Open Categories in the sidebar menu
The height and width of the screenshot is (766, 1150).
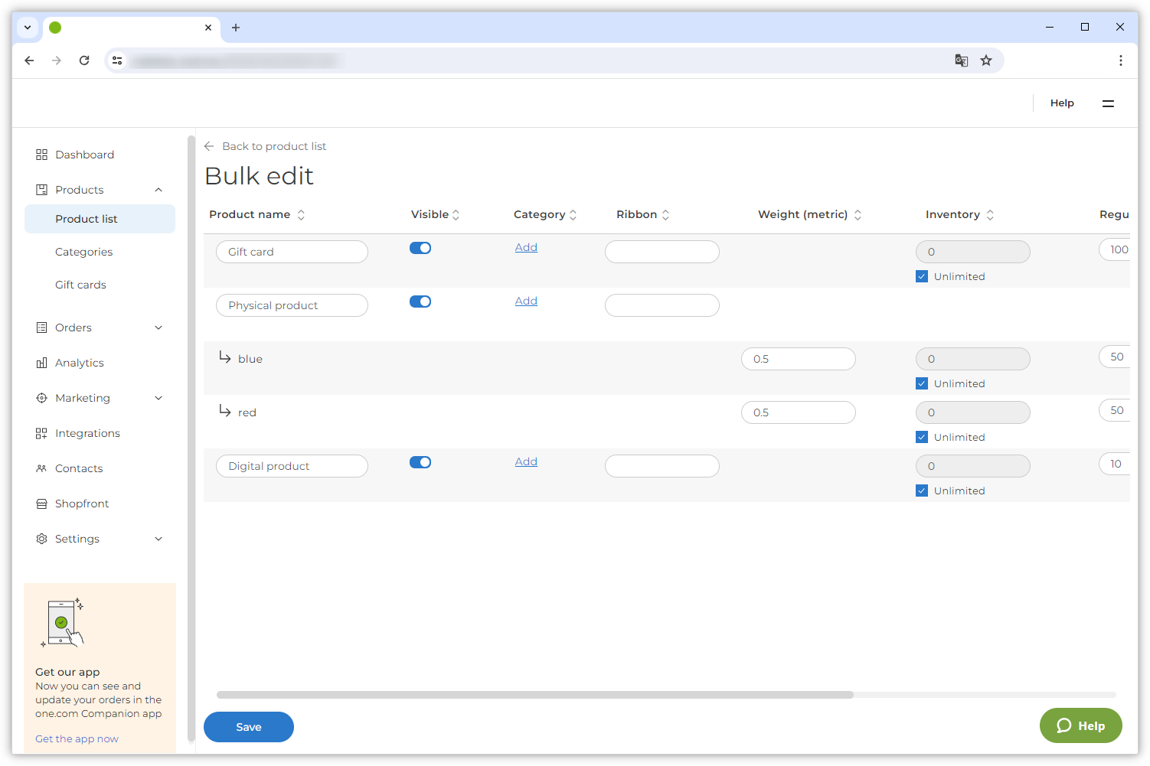click(83, 252)
